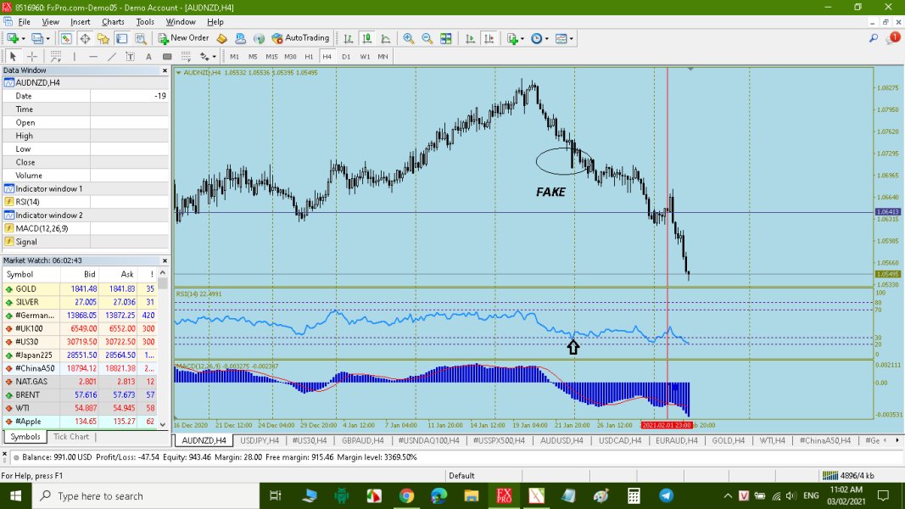Select the crosshair cursor tool

[32, 57]
